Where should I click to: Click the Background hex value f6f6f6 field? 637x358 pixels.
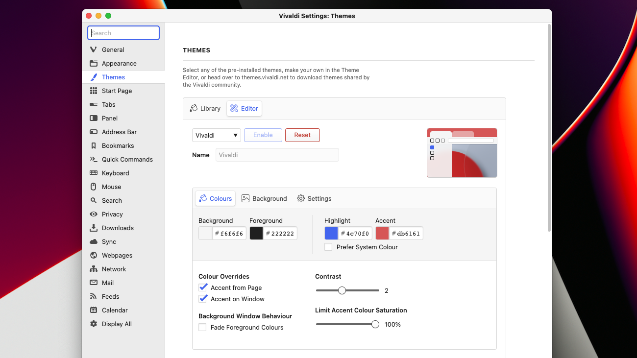point(229,233)
